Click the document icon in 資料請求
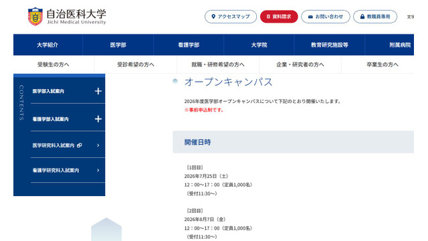Screen dimensions: 428x241 coord(268,17)
